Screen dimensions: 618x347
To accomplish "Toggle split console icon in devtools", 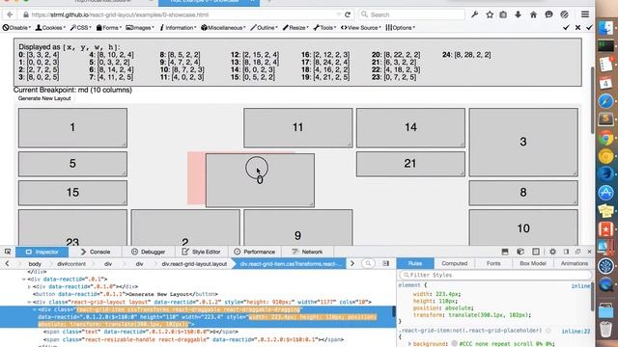I will (505, 252).
